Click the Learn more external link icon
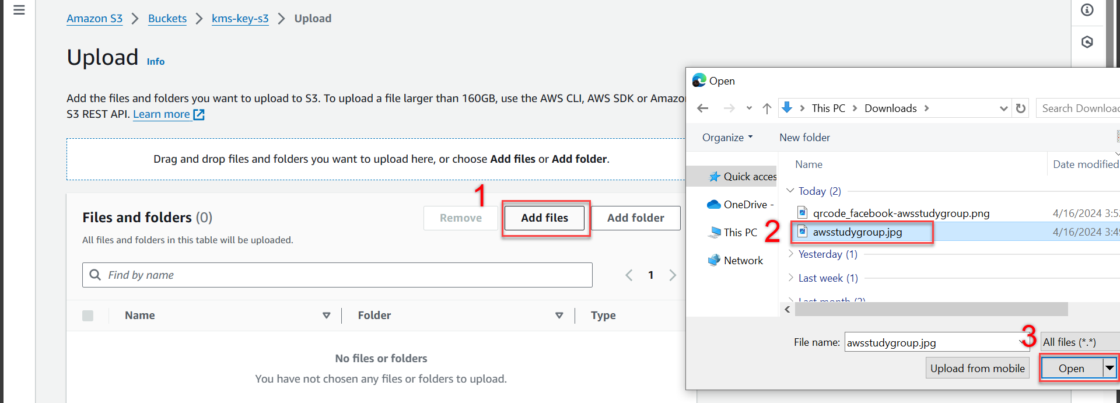This screenshot has width=1120, height=403. (199, 114)
